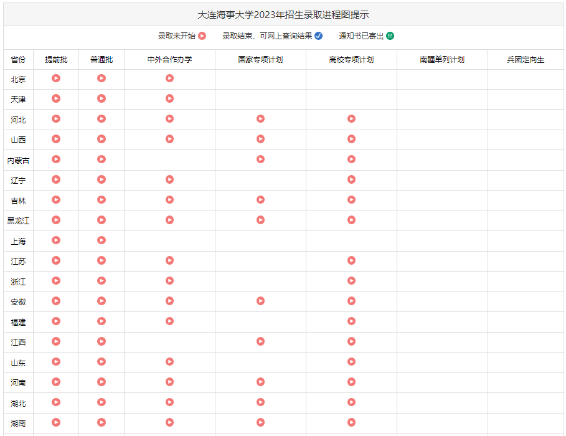Click 江西 国家专项计划 status icon
Screen dimensions: 566x436
click(x=260, y=342)
